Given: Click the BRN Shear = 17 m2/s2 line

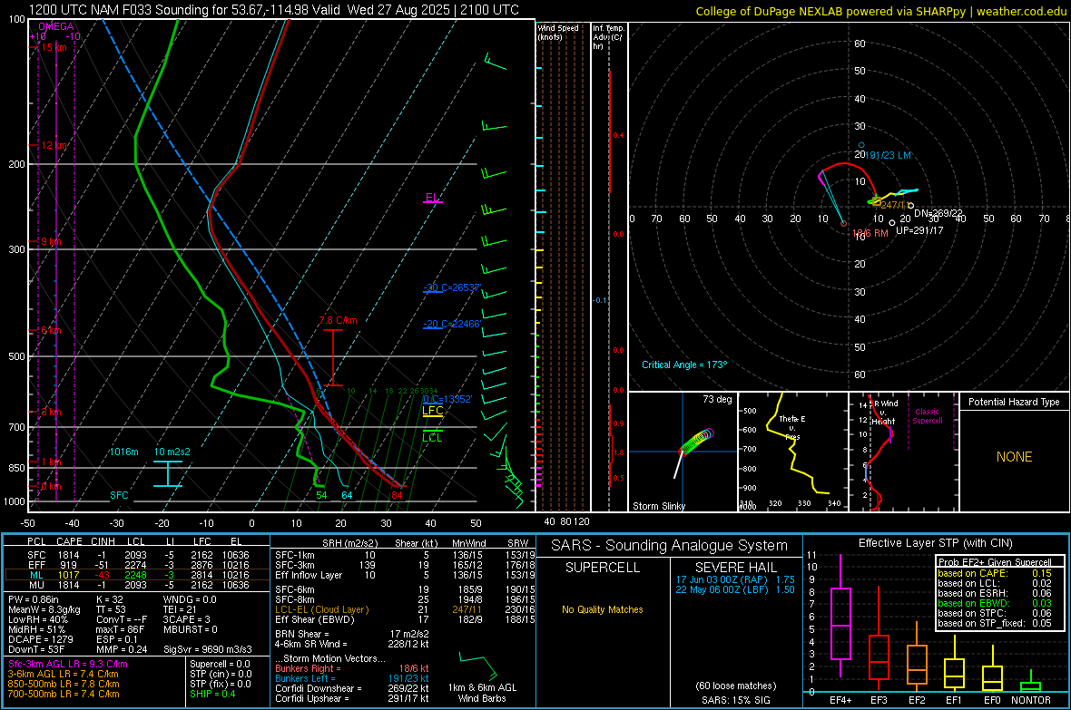Looking at the screenshot, I should [x=352, y=634].
